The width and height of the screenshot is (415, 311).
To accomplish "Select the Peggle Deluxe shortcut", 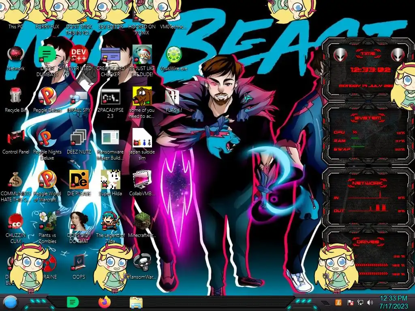I will pos(47,96).
